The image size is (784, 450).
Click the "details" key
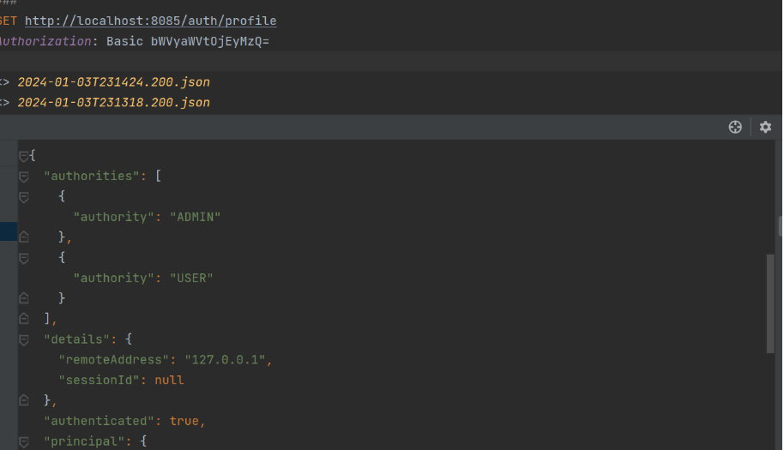click(x=76, y=339)
